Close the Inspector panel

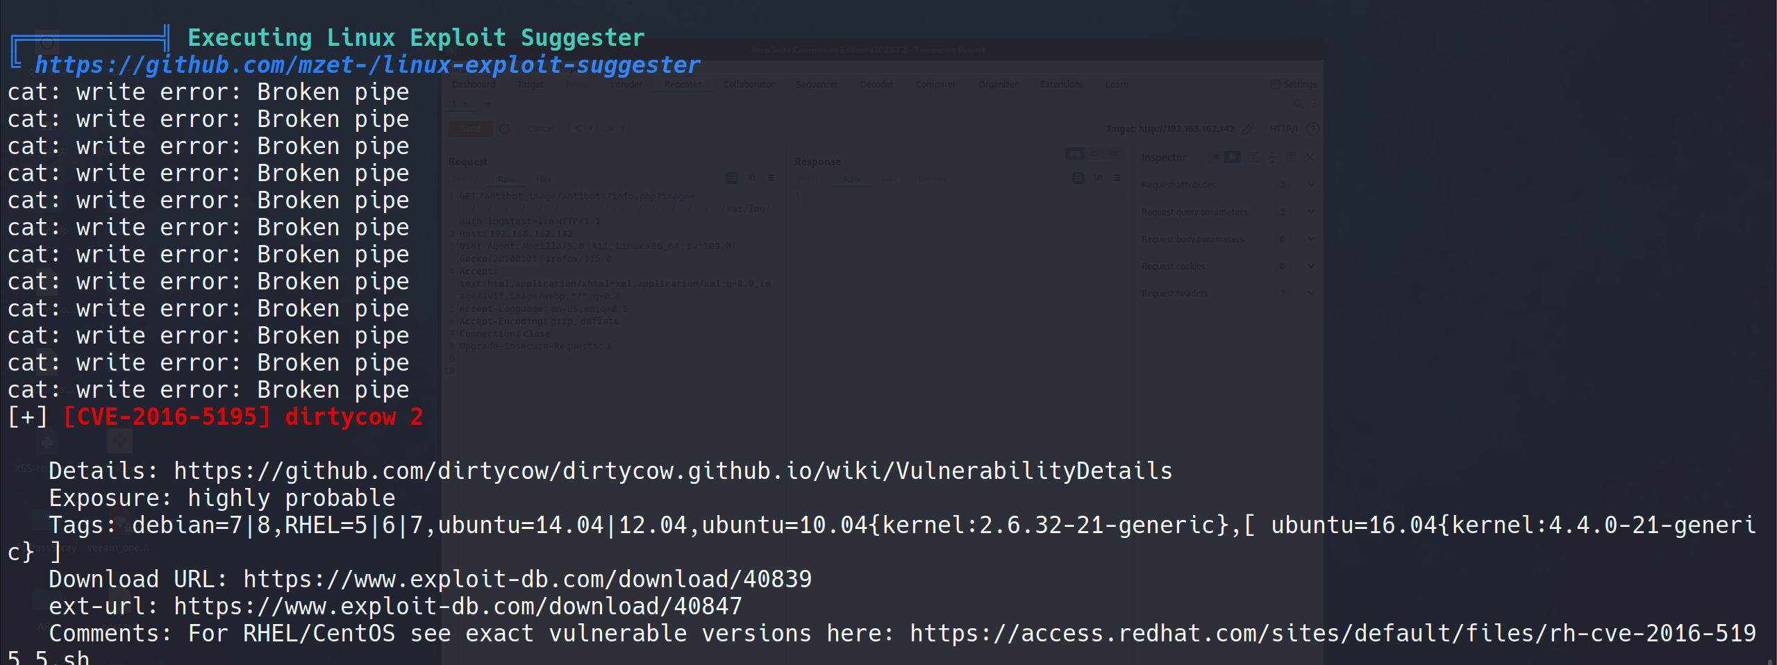click(x=1310, y=158)
